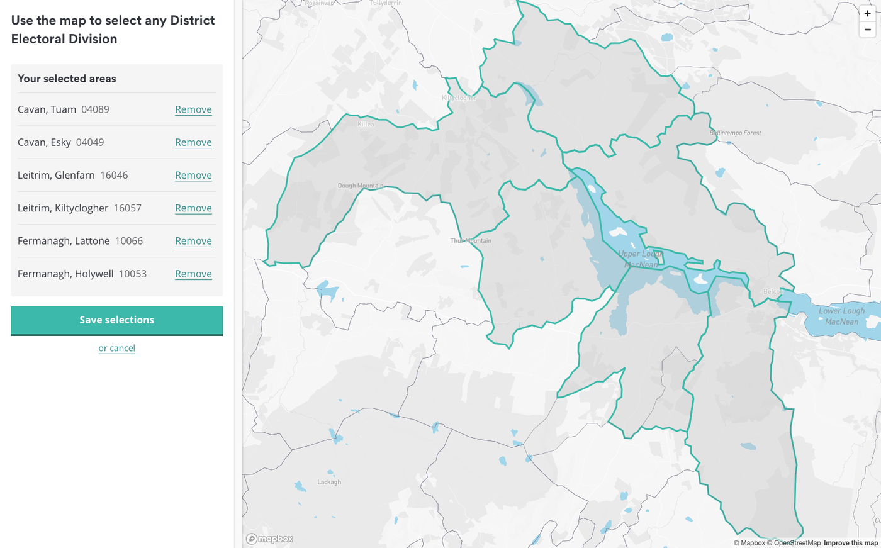Select the 'Cavan, Tuam 04089' row text
Screen dimensions: 881x548
pos(64,109)
